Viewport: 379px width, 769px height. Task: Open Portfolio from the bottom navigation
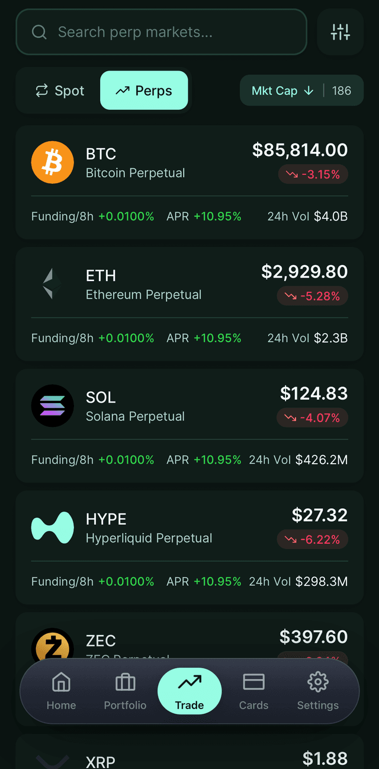point(125,691)
